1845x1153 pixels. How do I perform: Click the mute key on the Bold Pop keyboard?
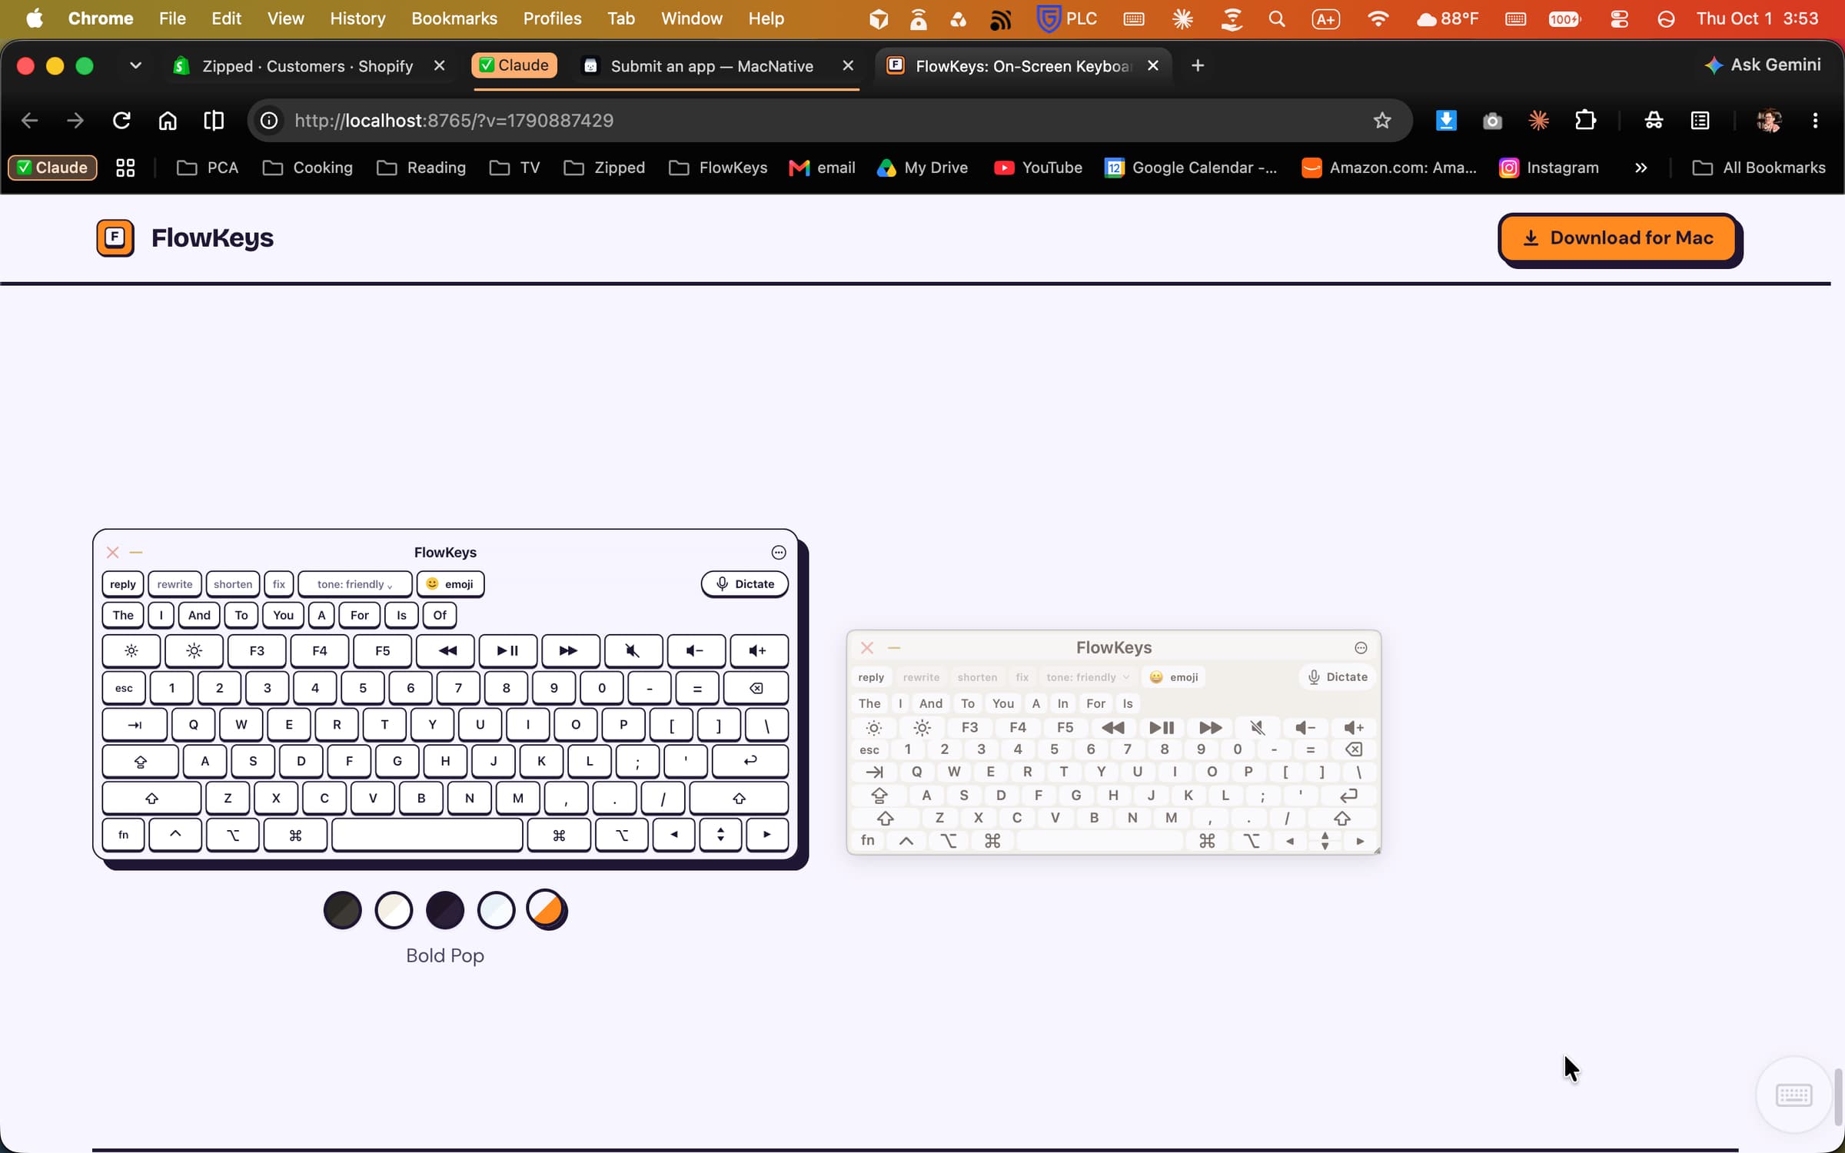(x=633, y=650)
